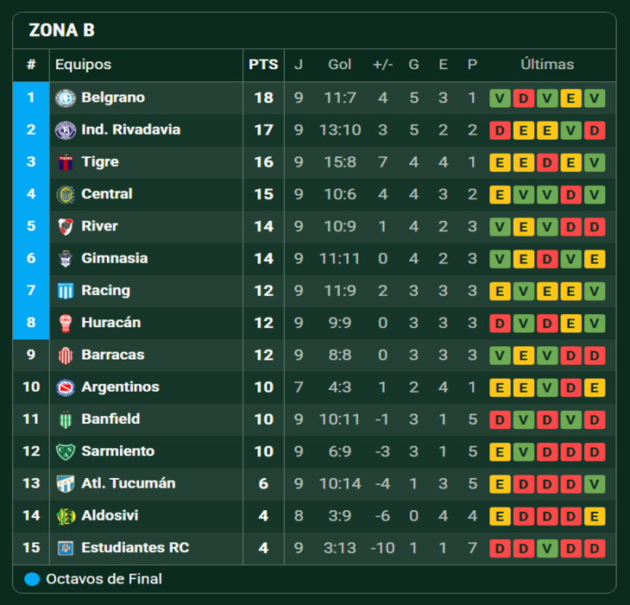Image resolution: width=630 pixels, height=605 pixels.
Task: Click the ZONA B table title
Action: click(x=61, y=31)
